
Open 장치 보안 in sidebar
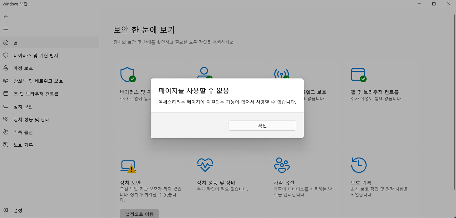(50, 106)
